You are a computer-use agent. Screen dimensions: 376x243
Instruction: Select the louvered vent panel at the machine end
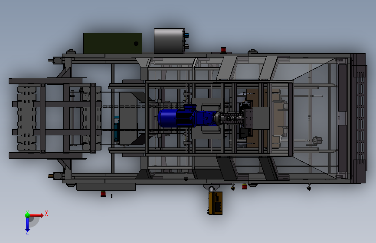(360, 118)
